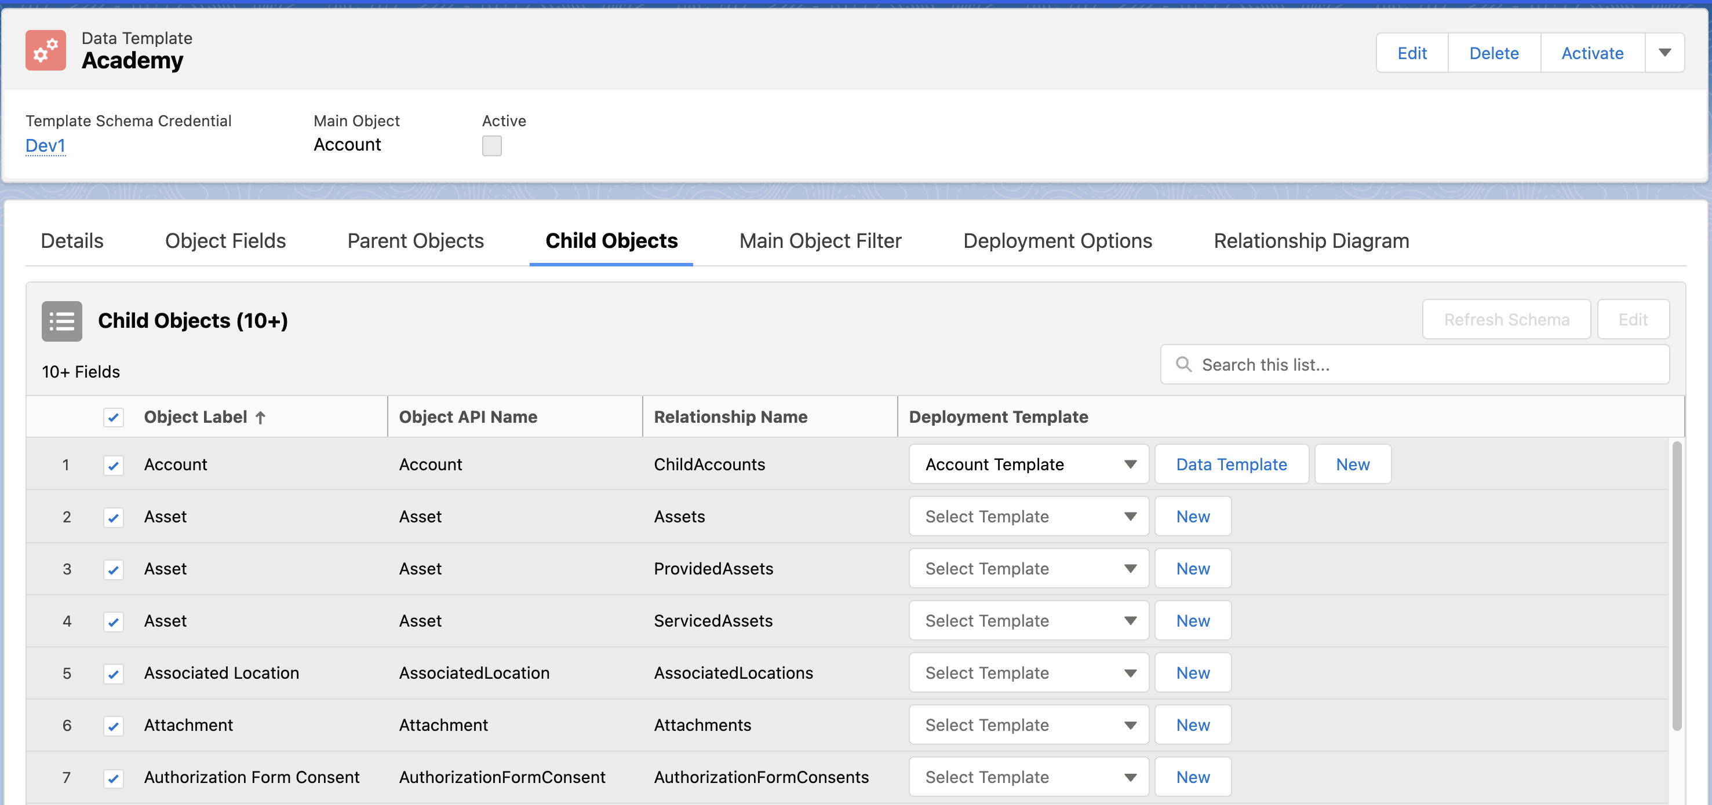Expand Select Template for Assets relationship

click(1028, 517)
